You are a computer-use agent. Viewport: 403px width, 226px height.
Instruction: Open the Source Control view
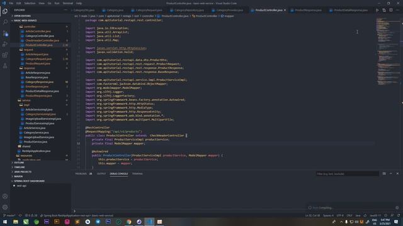tap(5, 33)
